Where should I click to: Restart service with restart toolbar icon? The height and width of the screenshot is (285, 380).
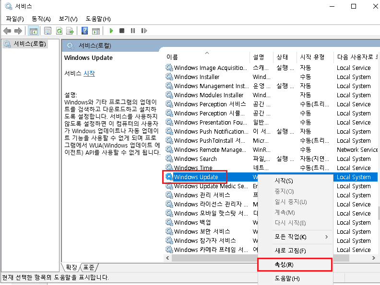[144, 31]
